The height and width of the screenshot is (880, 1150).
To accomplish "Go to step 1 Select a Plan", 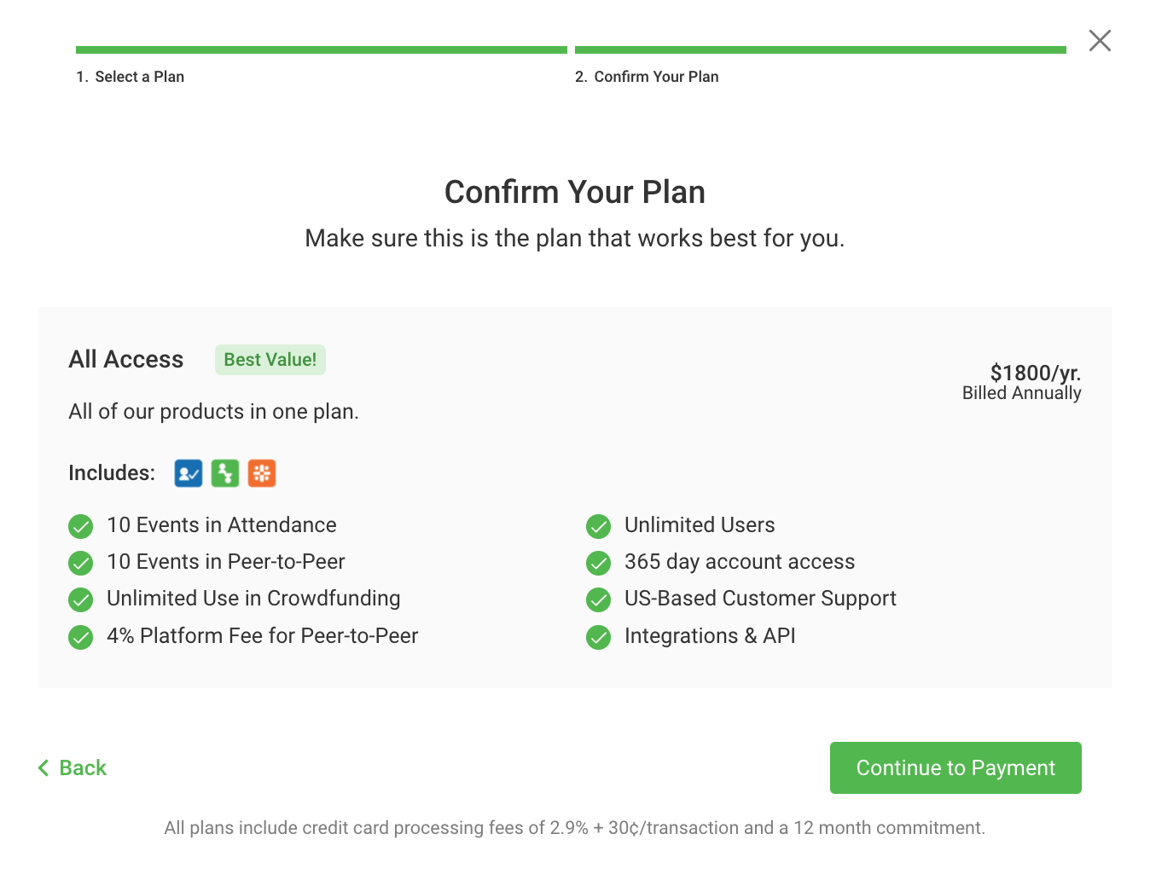I will coord(131,77).
